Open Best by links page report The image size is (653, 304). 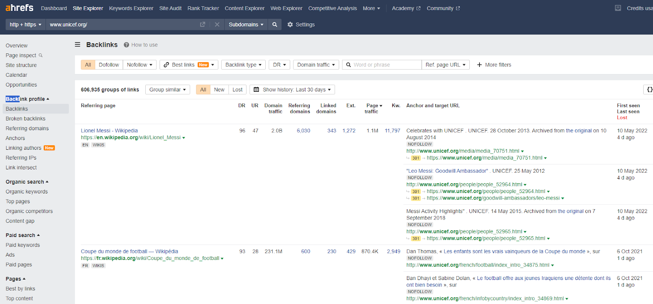coord(20,288)
